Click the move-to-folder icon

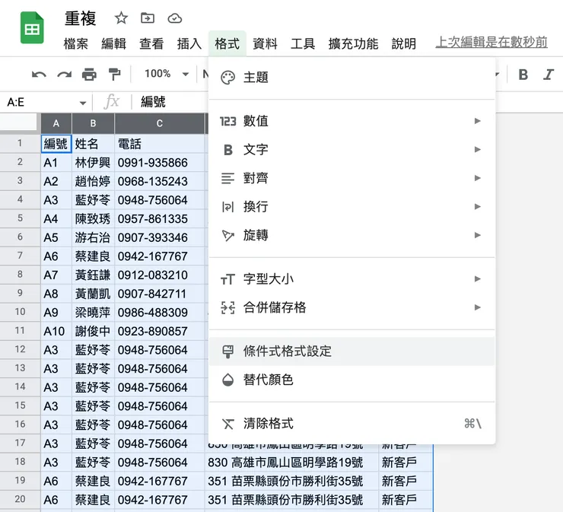tap(148, 17)
